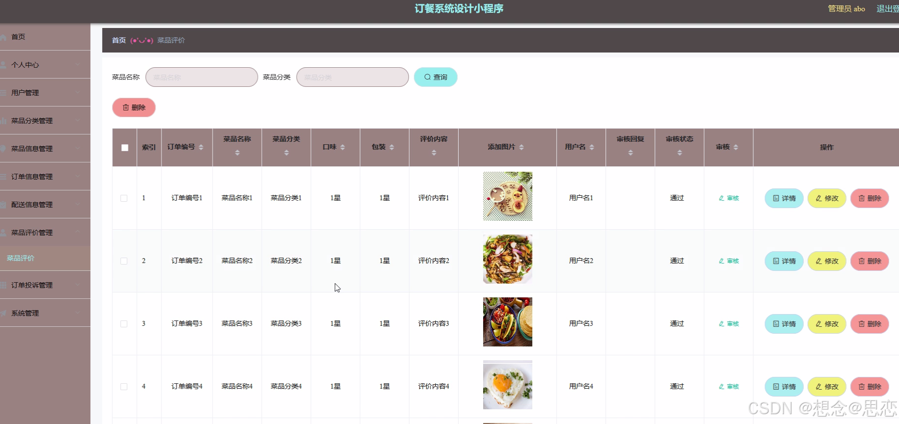899x424 pixels.
Task: Focus the 菜品名称 search field
Action: click(202, 77)
